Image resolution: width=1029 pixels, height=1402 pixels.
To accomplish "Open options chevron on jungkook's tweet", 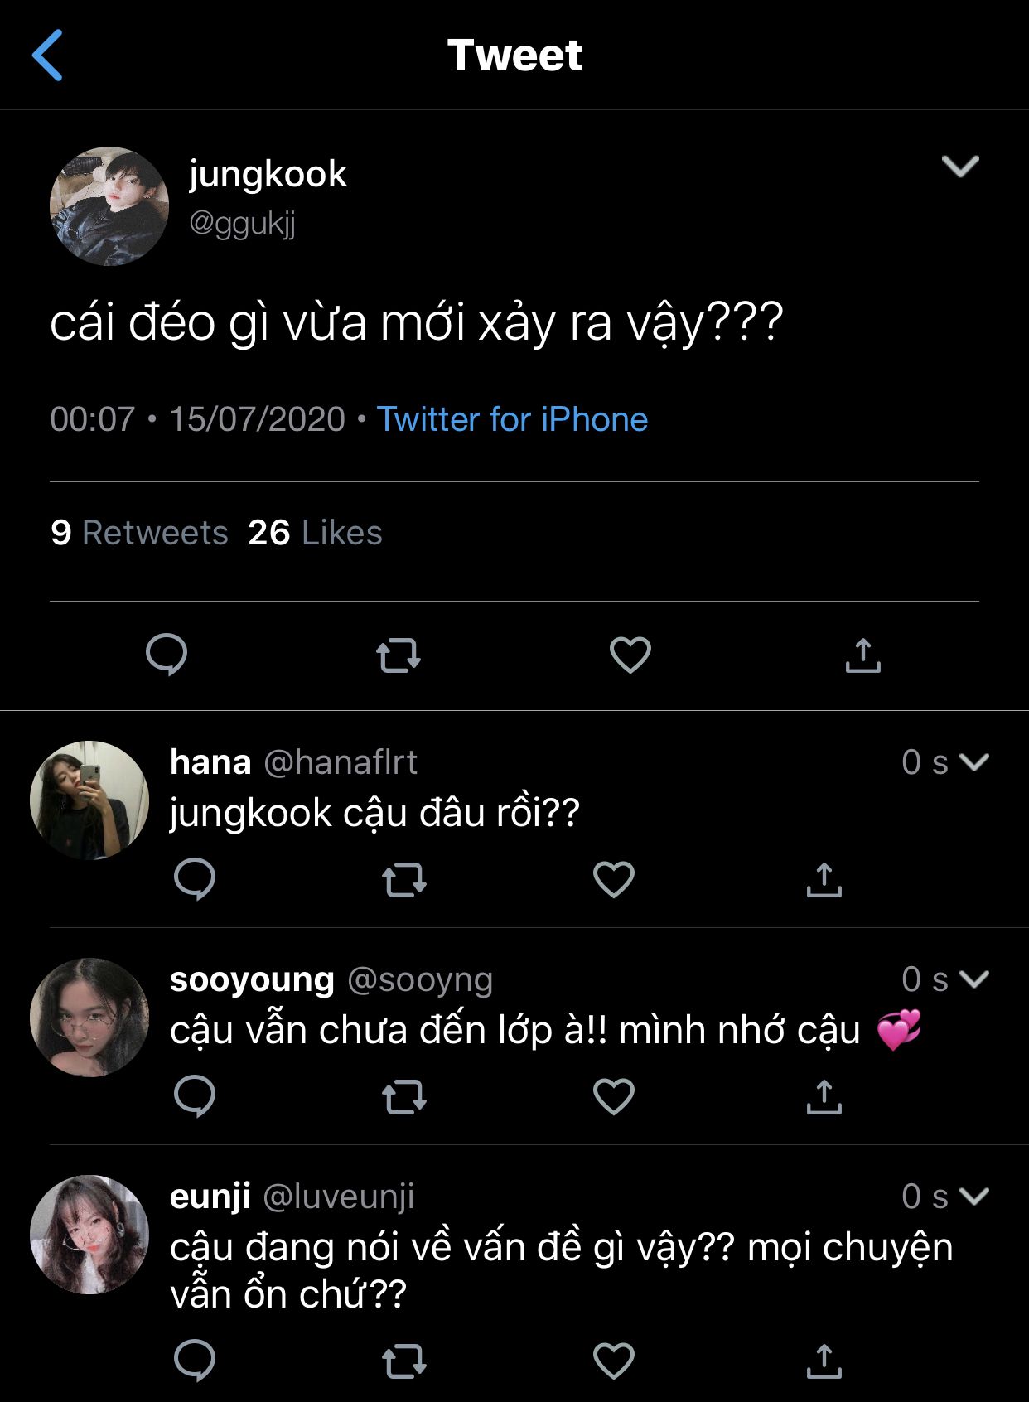I will (960, 167).
